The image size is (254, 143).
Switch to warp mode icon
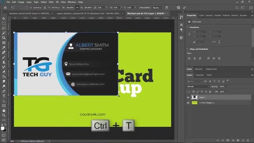[167, 8]
